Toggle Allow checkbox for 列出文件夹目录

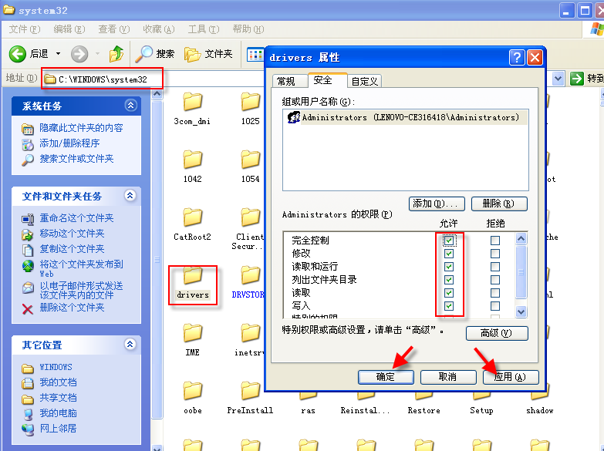click(449, 280)
